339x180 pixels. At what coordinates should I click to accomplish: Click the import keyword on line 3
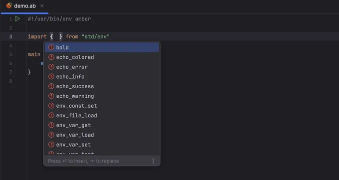click(x=37, y=36)
